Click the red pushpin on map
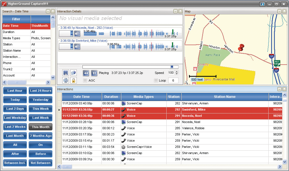289x171 pixels. pyautogui.click(x=241, y=48)
